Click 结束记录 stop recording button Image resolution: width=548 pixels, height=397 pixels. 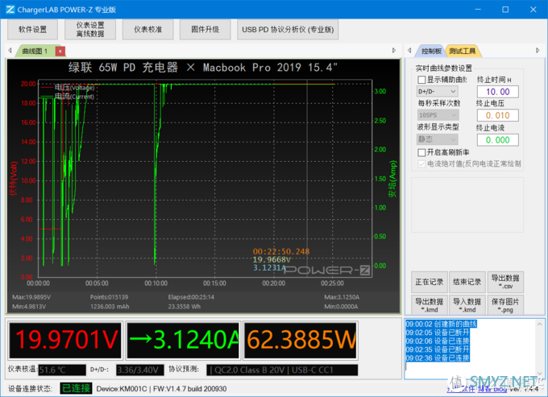coord(467,282)
